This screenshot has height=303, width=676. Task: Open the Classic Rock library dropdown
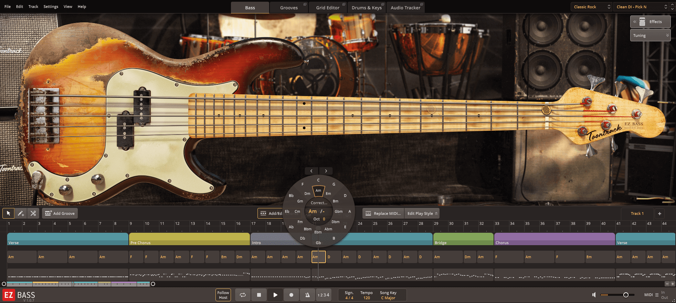[x=592, y=7]
